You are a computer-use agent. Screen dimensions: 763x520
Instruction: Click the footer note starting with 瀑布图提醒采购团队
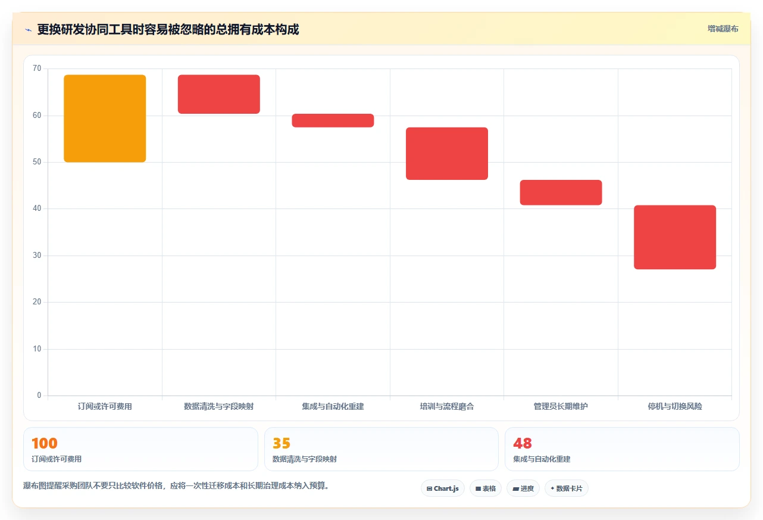tap(176, 486)
